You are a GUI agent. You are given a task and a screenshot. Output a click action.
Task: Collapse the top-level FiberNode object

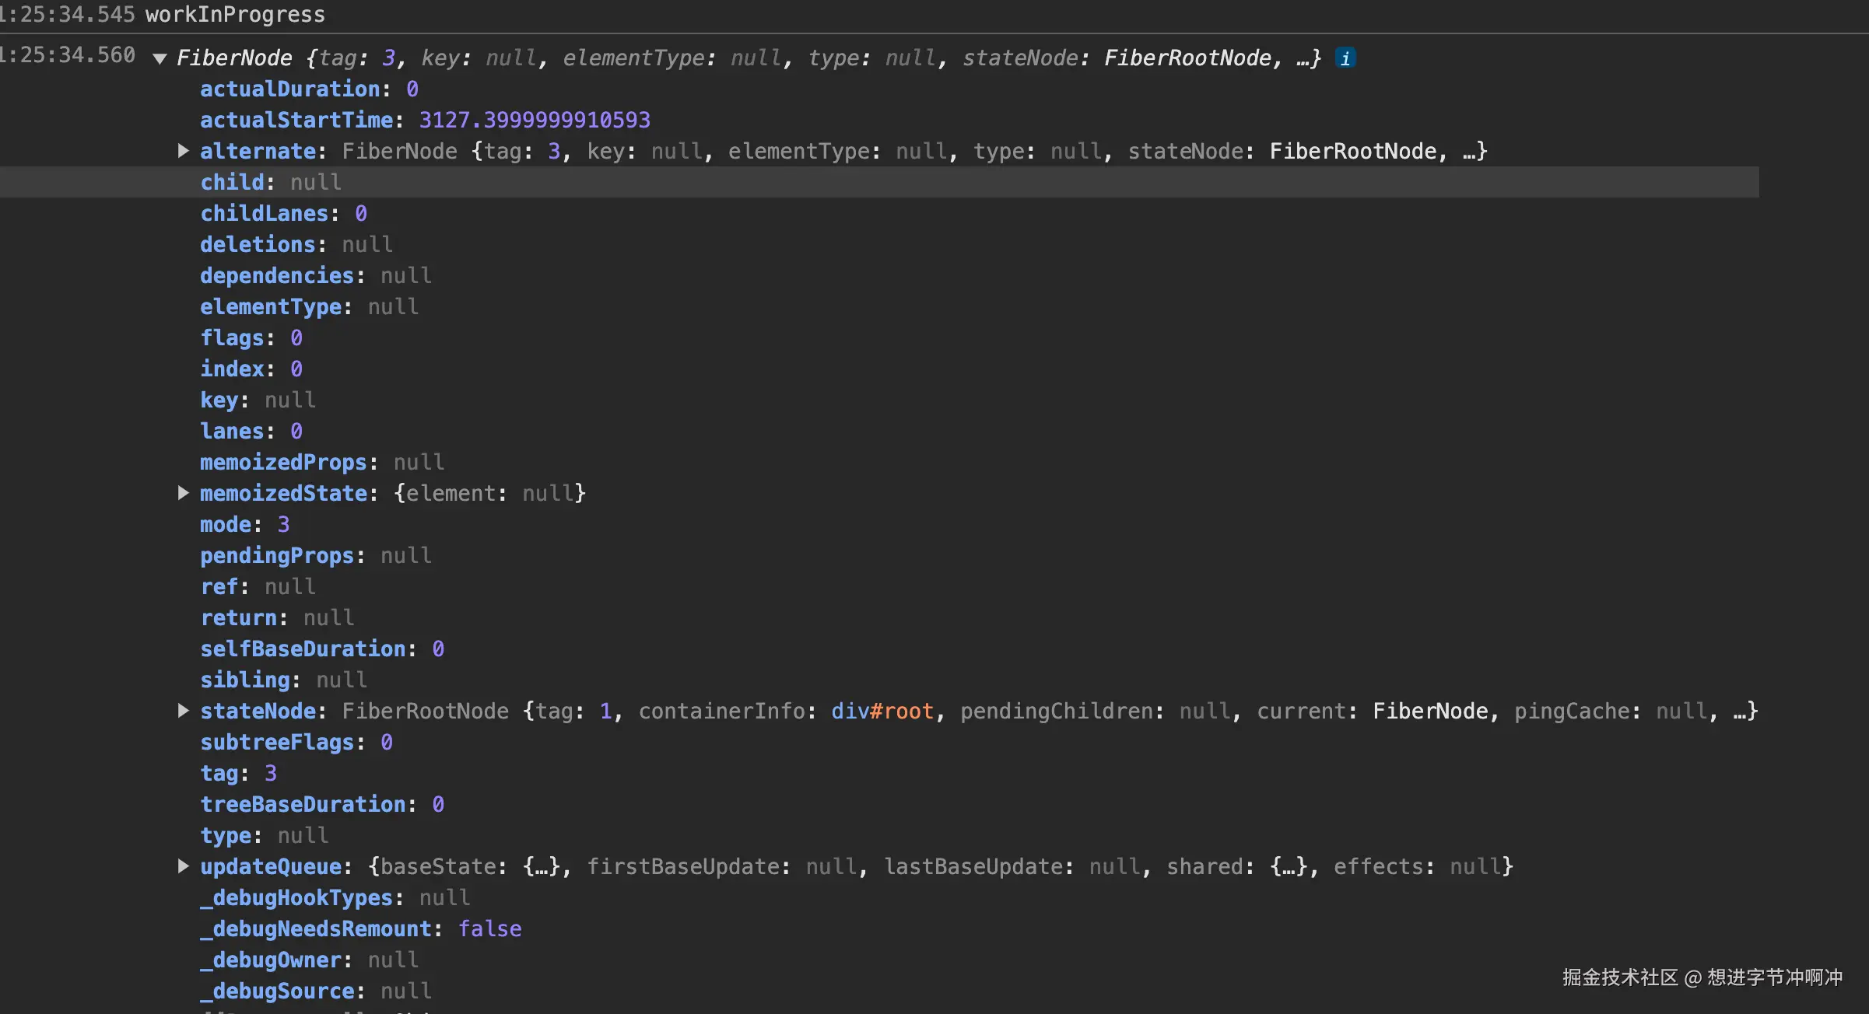160,58
